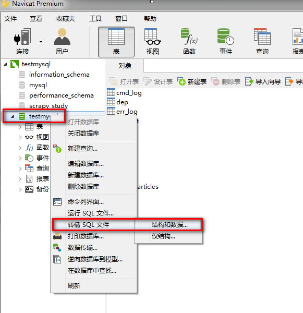Choose 结构和数据... in the submenu
Image resolution: width=303 pixels, height=313 pixels.
point(168,225)
